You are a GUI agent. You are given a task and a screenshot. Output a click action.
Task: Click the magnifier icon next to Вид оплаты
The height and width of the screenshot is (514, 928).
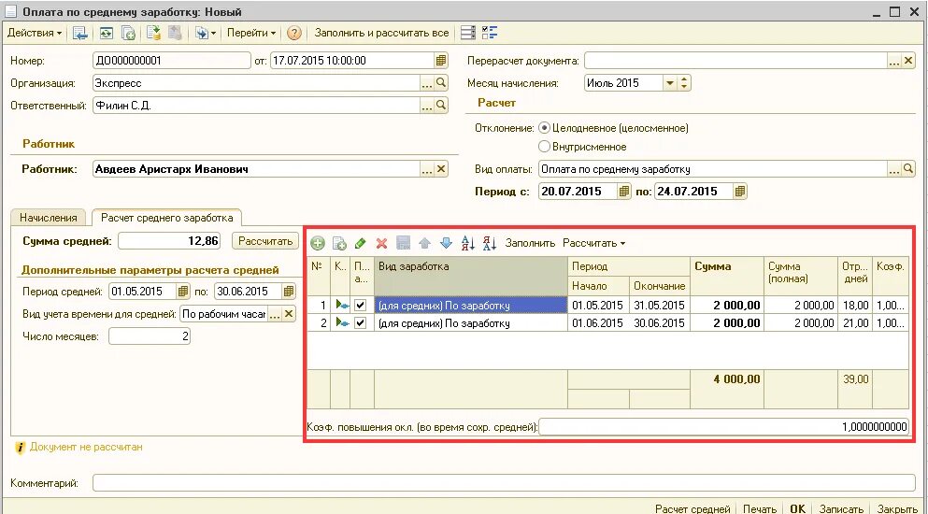pos(908,169)
